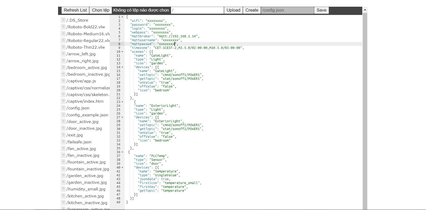Select the /humidity_small.jpg file
This screenshot has height=210, width=426.
(86, 189)
